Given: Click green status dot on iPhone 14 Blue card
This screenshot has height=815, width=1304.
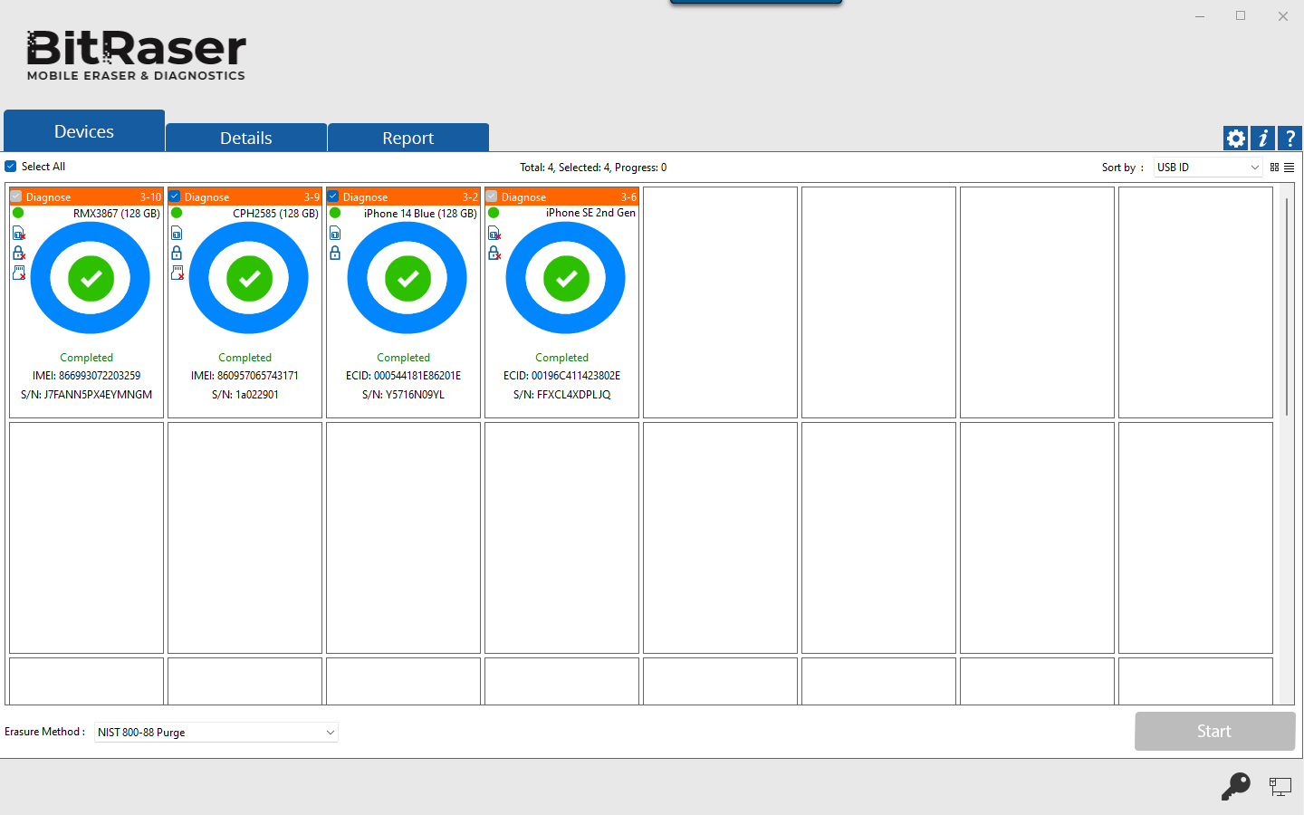Looking at the screenshot, I should pos(335,213).
